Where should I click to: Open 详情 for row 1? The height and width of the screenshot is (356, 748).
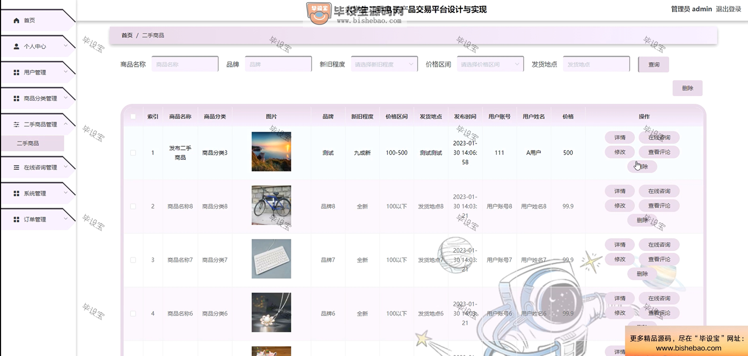pyautogui.click(x=620, y=137)
